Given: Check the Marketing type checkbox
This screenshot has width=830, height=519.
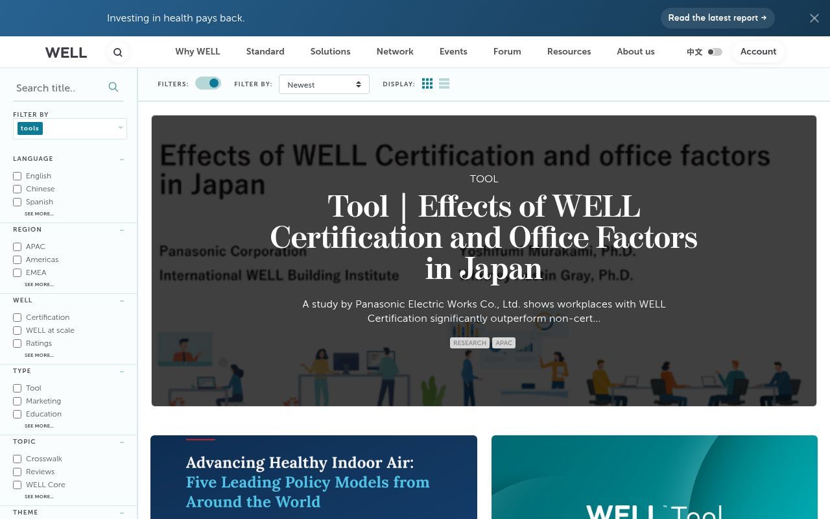Looking at the screenshot, I should point(18,401).
